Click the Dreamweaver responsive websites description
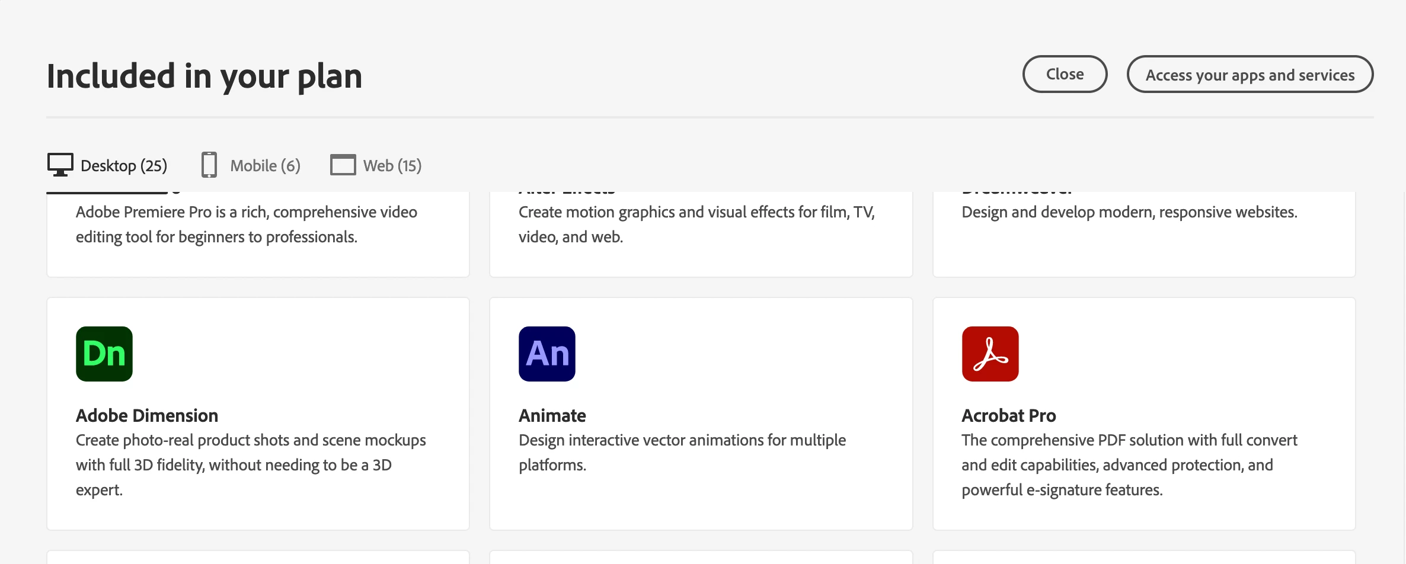This screenshot has height=564, width=1406. [1129, 212]
